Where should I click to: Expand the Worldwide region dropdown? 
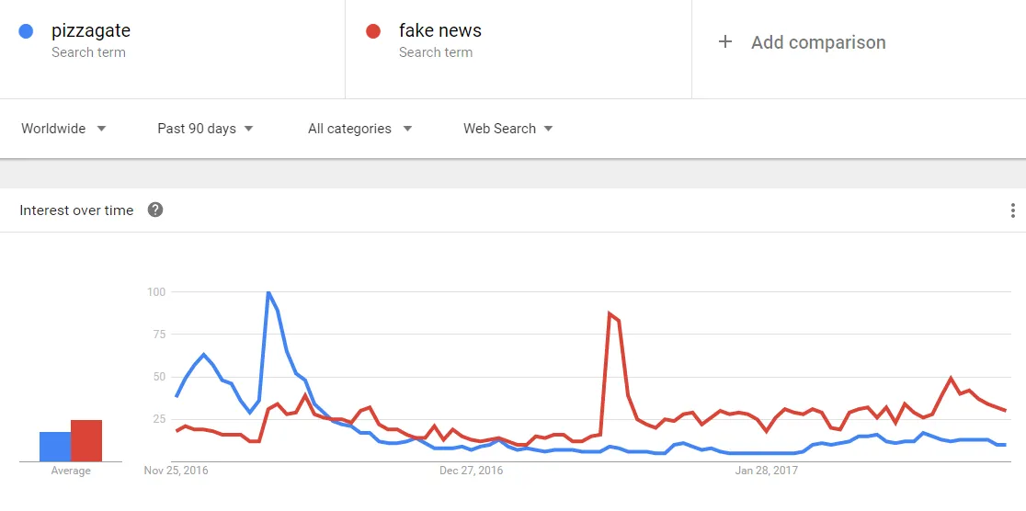[x=63, y=129]
